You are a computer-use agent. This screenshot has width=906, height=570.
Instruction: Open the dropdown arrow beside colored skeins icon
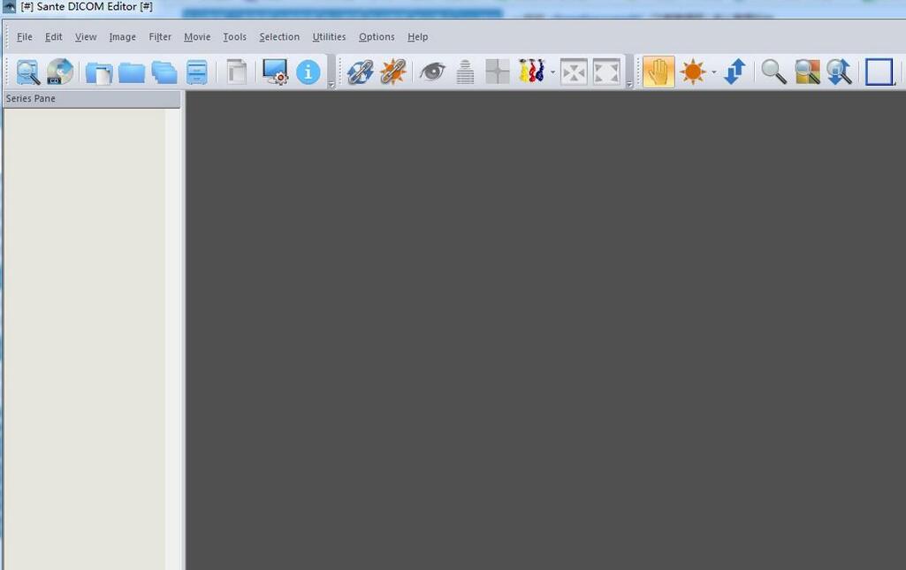(x=552, y=72)
